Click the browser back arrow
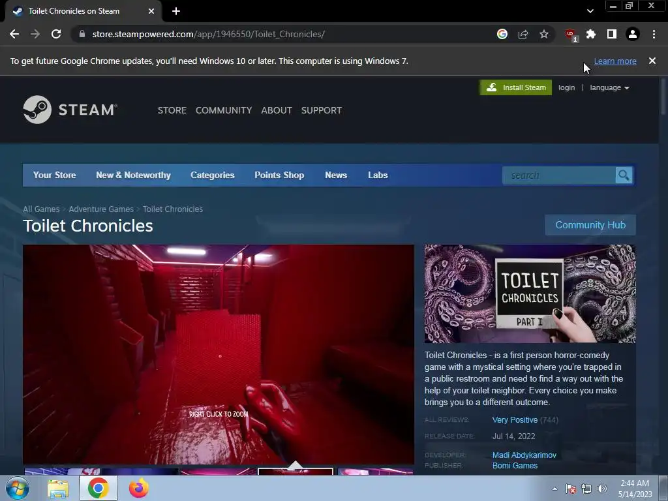668x501 pixels. tap(14, 34)
